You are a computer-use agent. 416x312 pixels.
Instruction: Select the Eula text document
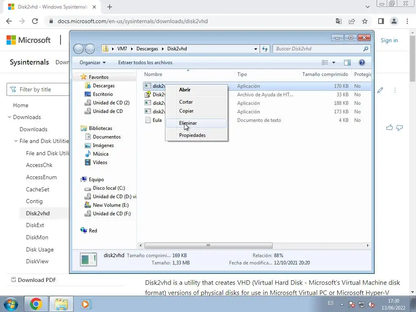pyautogui.click(x=157, y=120)
